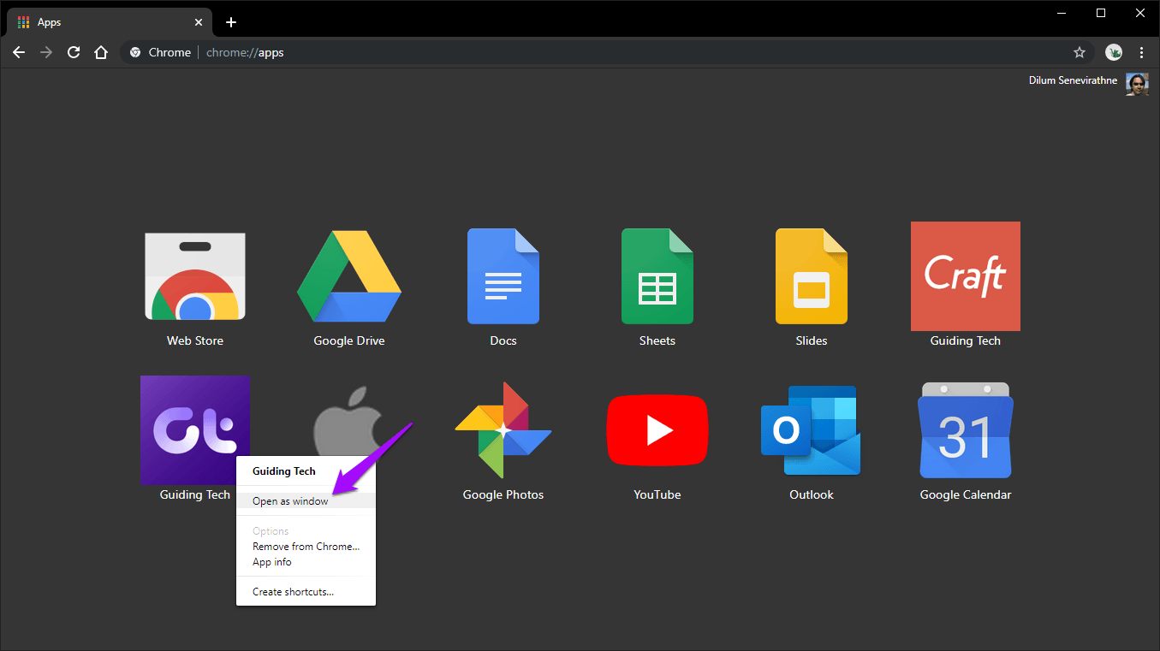The height and width of the screenshot is (651, 1160).
Task: Reload the page with refresh icon
Action: coord(74,52)
